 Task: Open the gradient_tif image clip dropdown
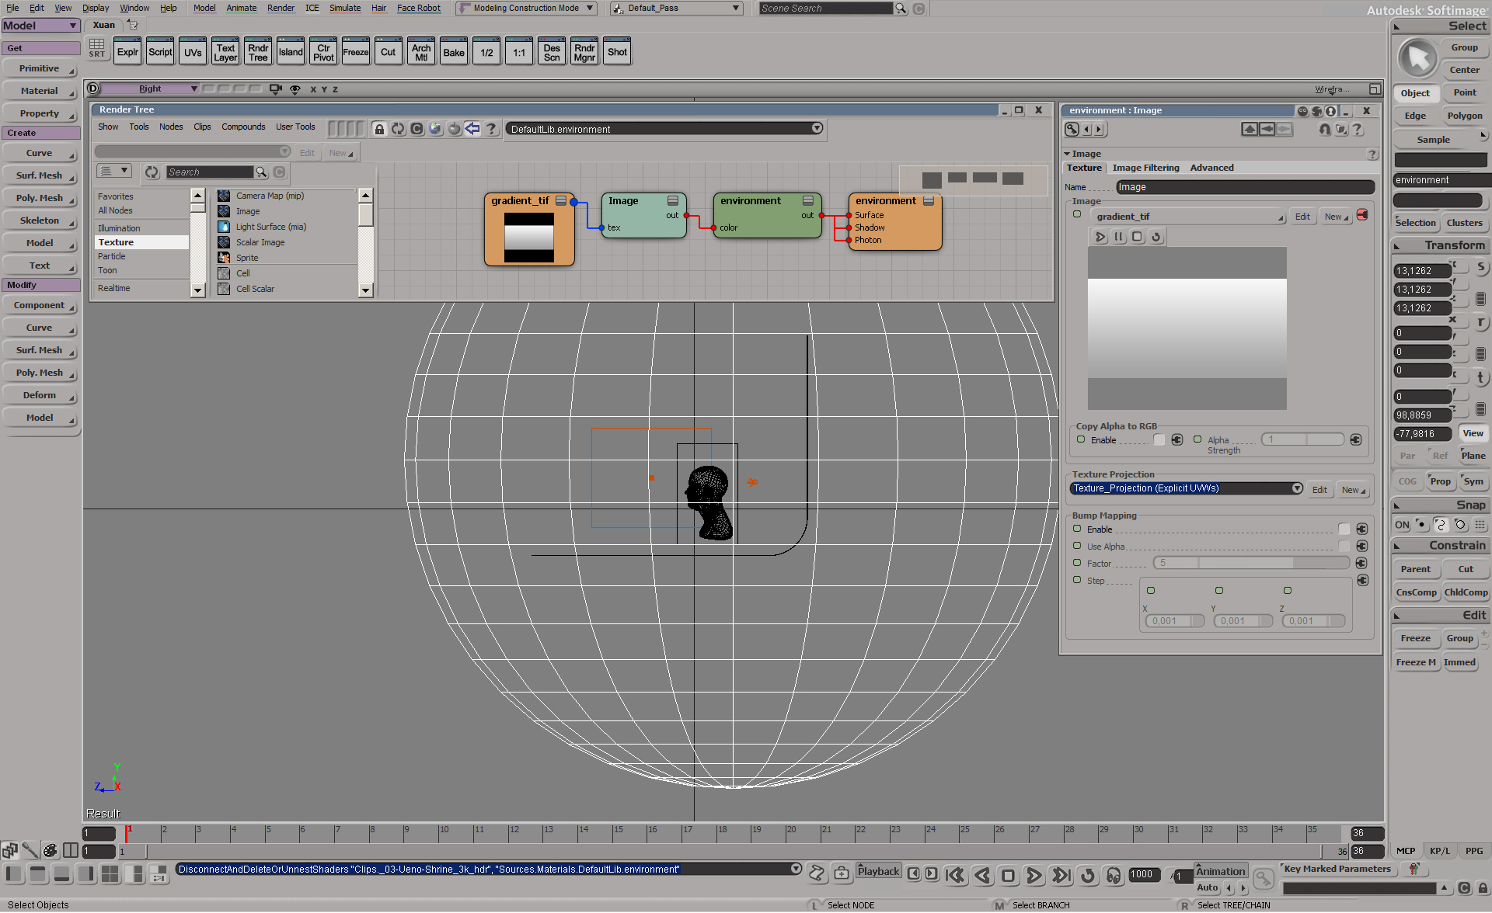click(1189, 217)
